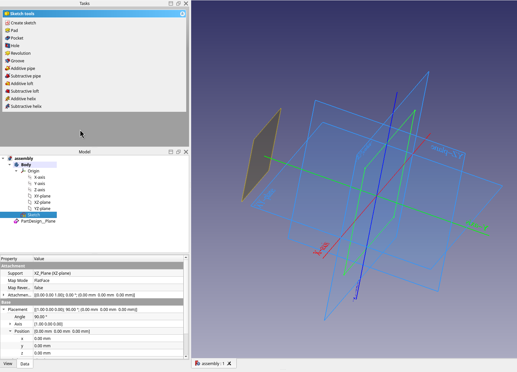Edit the Position z value field
The image size is (517, 372).
[x=108, y=353]
